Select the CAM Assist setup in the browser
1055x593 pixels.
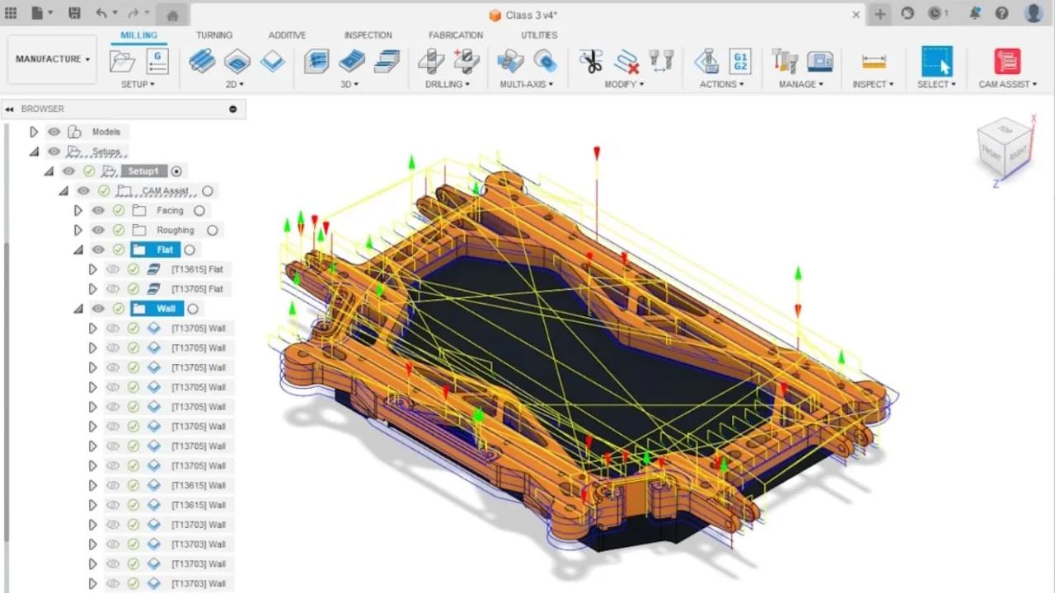click(165, 190)
